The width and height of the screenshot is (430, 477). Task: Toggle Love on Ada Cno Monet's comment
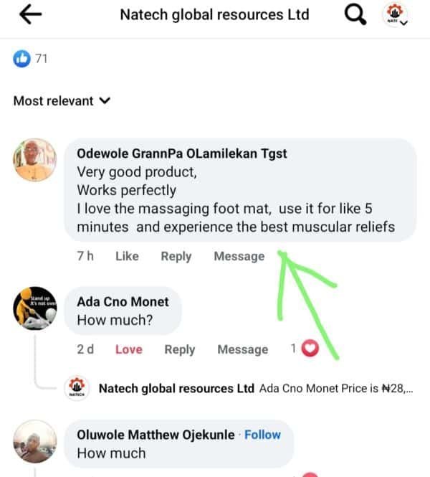click(129, 349)
